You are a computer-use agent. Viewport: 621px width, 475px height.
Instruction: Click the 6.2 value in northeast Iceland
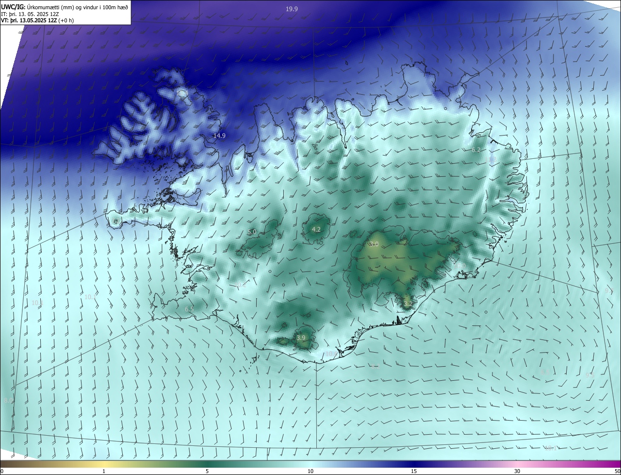[476, 150]
